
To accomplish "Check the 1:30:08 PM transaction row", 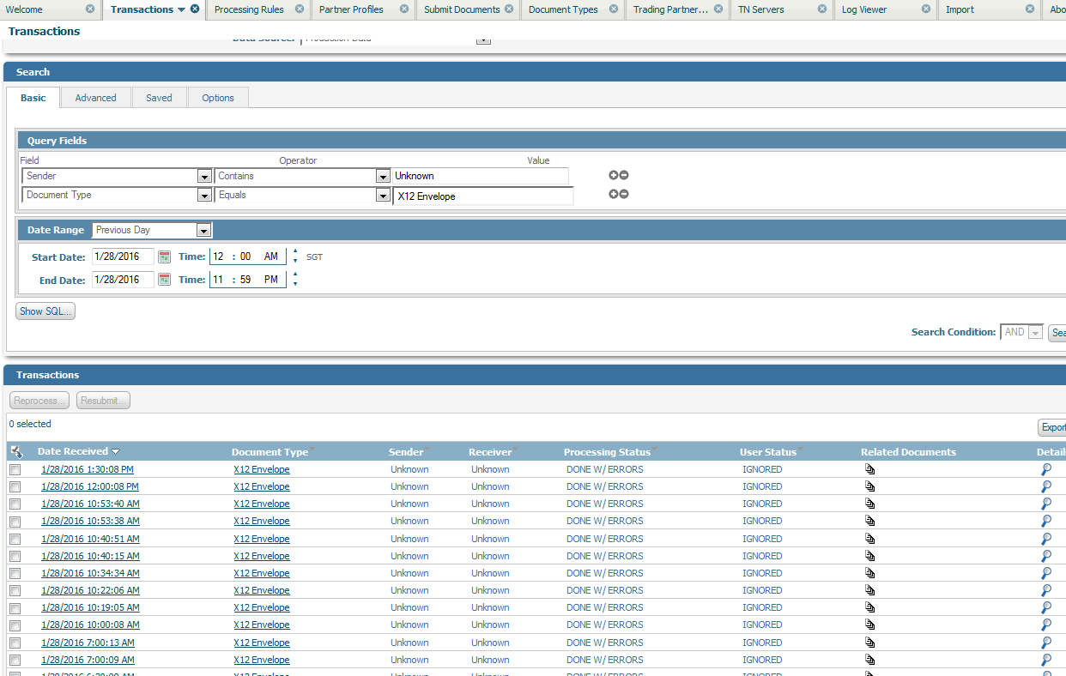I will (x=15, y=469).
